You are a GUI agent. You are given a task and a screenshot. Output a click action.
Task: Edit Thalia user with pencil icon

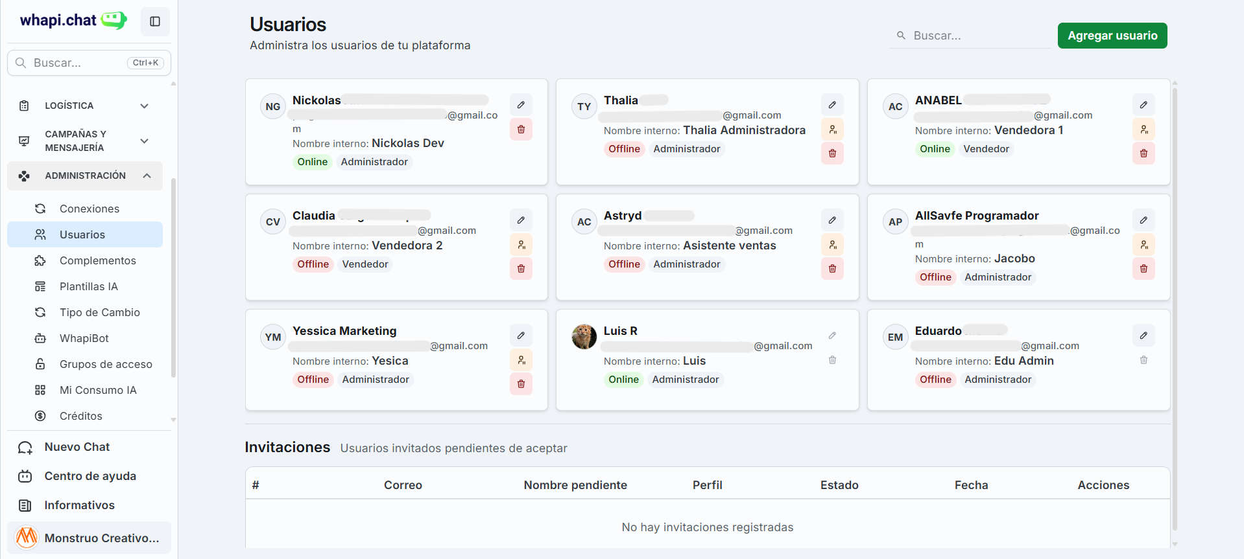832,105
